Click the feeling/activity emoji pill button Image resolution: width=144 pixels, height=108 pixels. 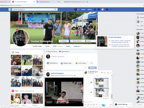82,63
